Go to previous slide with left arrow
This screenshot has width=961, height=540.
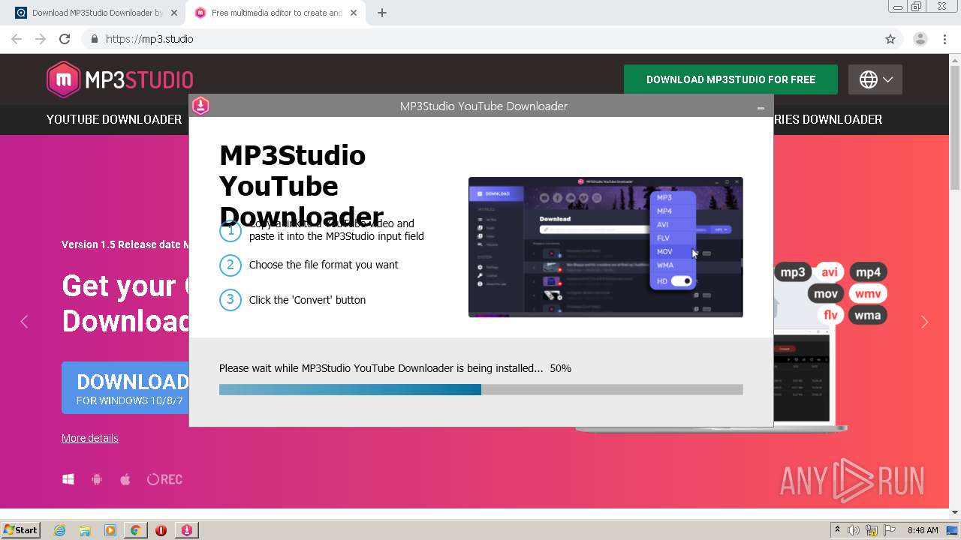[x=24, y=322]
